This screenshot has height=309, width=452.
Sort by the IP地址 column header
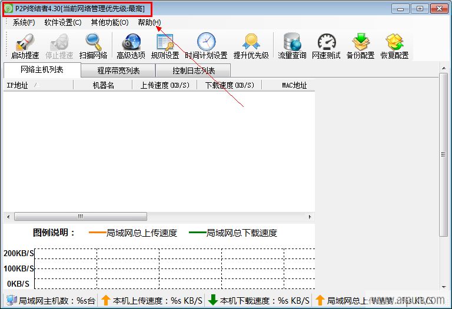coord(38,85)
